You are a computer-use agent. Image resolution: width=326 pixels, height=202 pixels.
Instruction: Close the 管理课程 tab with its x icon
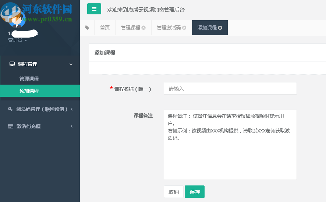[143, 28]
